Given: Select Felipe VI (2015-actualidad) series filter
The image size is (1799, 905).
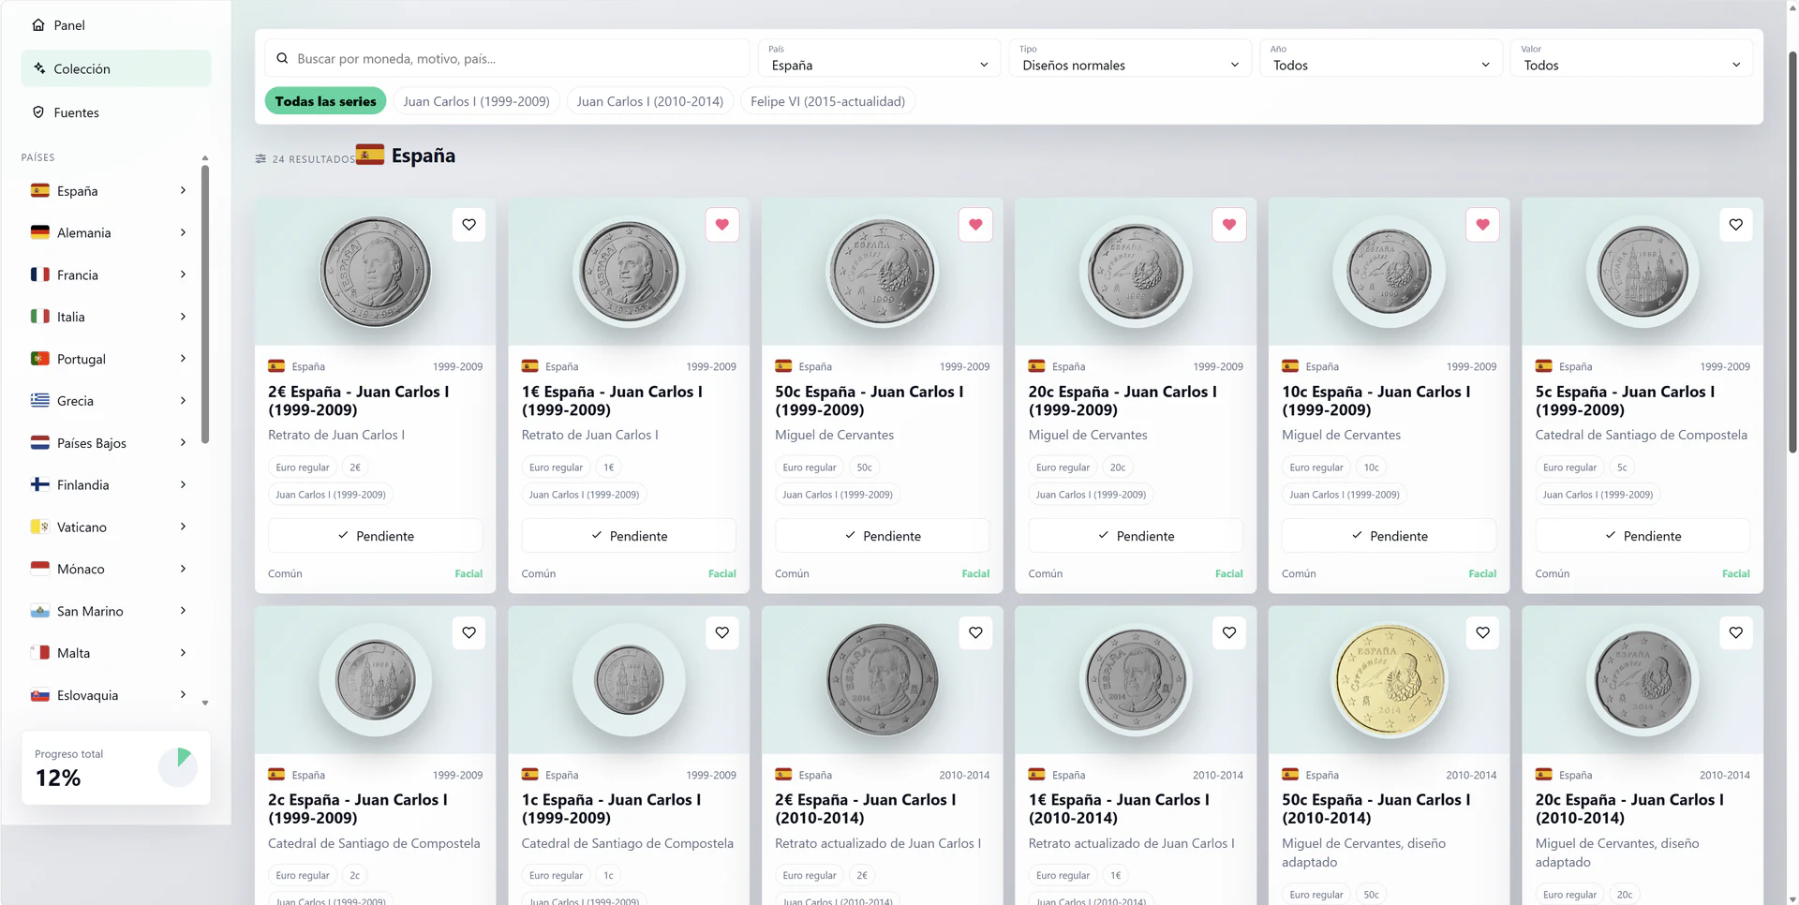Looking at the screenshot, I should pos(827,101).
